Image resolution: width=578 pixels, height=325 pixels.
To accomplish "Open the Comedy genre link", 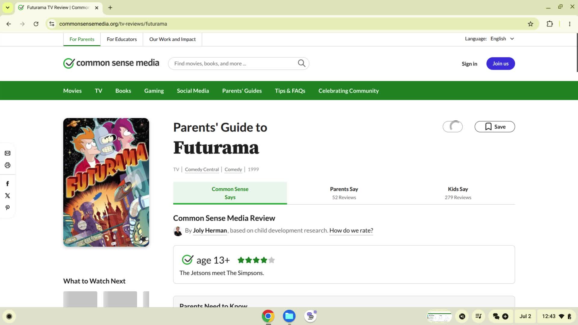I will click(233, 169).
